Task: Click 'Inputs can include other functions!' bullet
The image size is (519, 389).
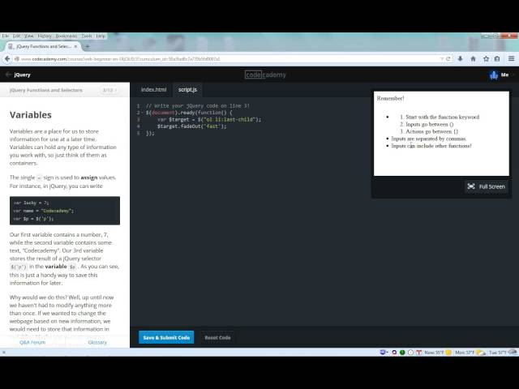Action: (x=431, y=146)
